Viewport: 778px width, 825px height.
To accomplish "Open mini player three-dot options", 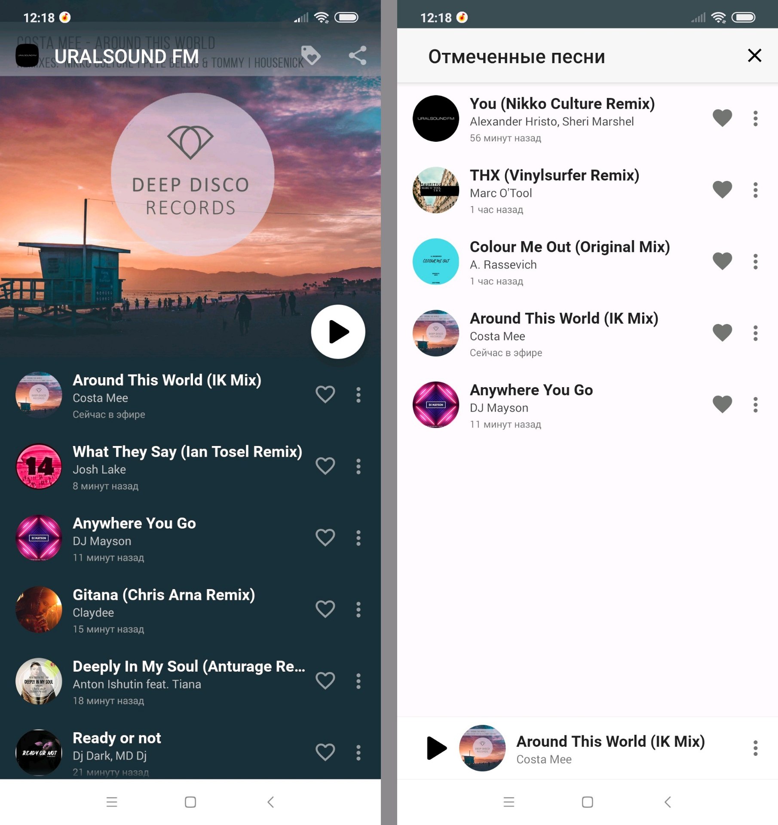I will pos(756,748).
